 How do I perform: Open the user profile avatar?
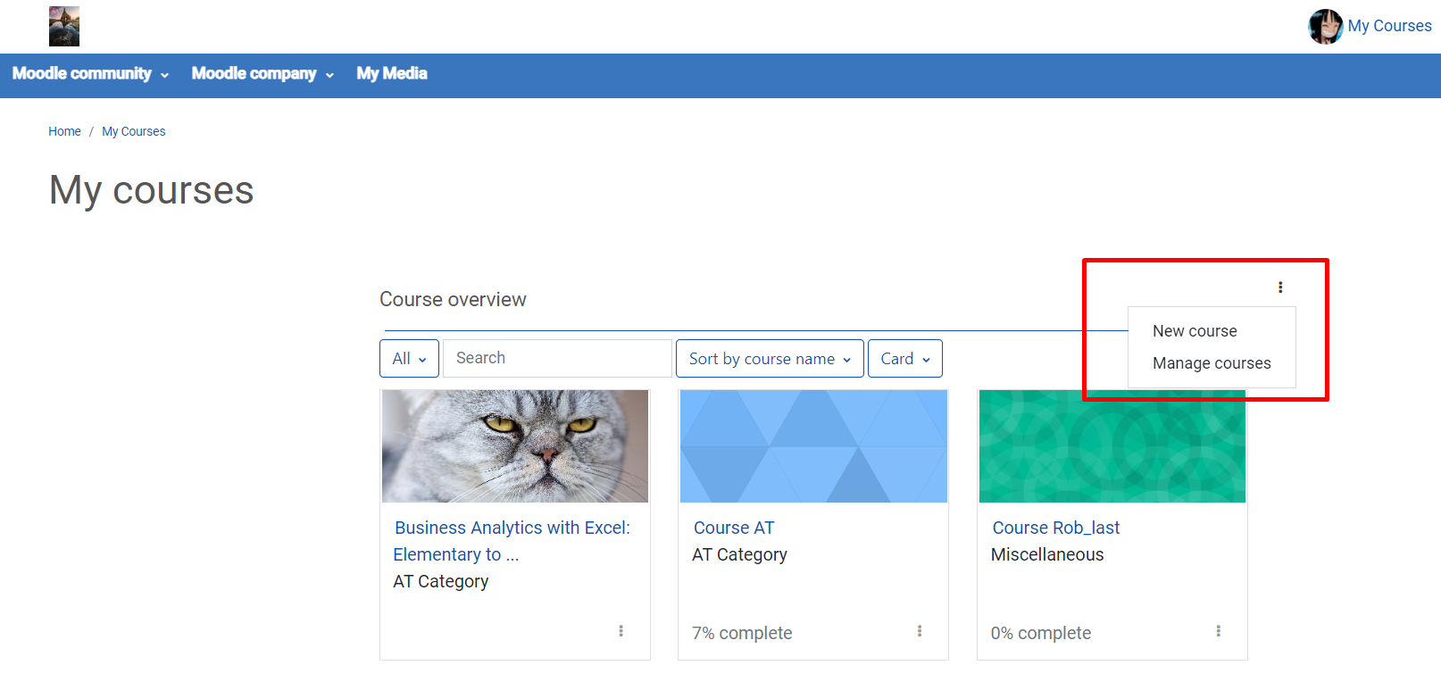[x=1325, y=27]
